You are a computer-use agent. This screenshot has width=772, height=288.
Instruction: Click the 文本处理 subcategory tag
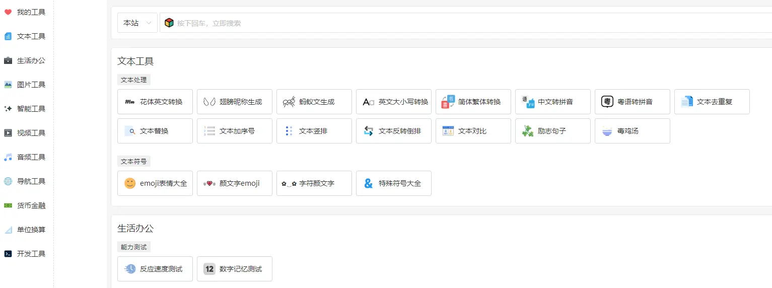point(134,80)
